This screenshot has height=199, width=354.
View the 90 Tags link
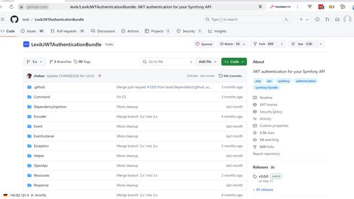[x=82, y=61]
